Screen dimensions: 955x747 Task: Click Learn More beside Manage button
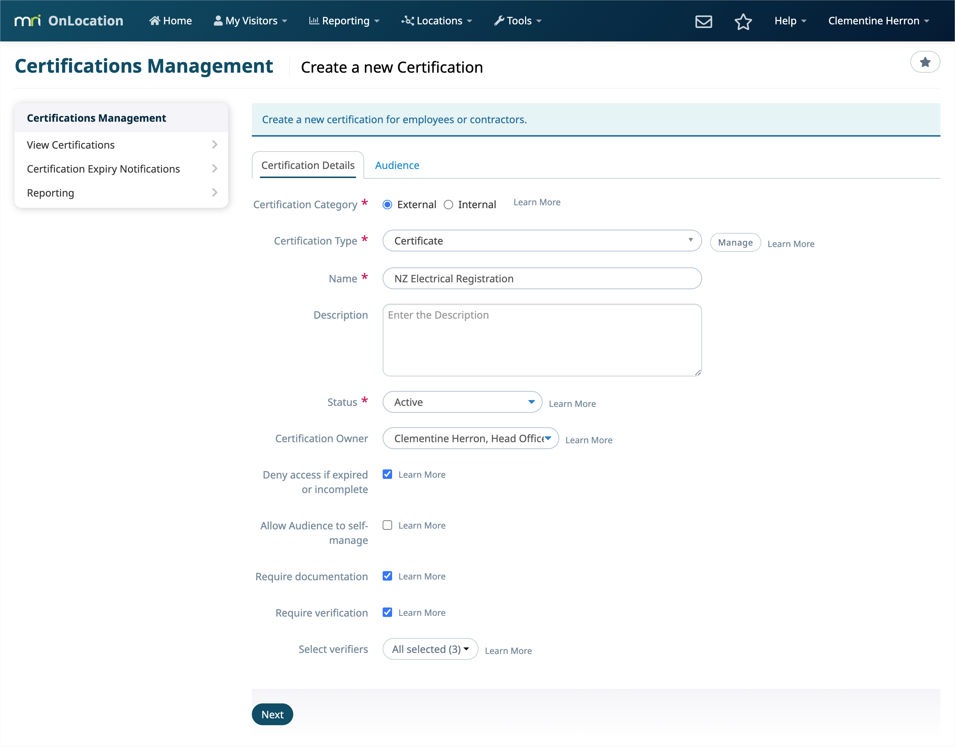790,243
